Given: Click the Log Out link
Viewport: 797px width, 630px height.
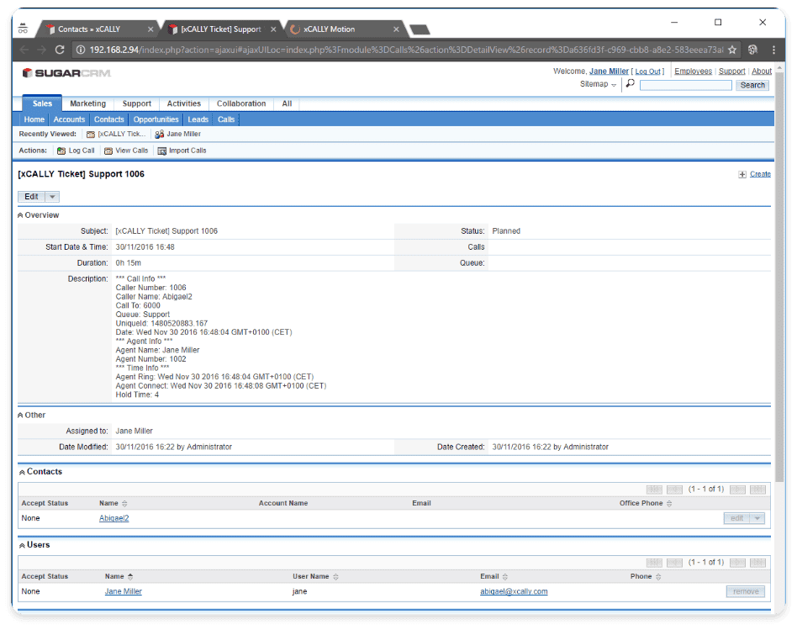Looking at the screenshot, I should (647, 71).
